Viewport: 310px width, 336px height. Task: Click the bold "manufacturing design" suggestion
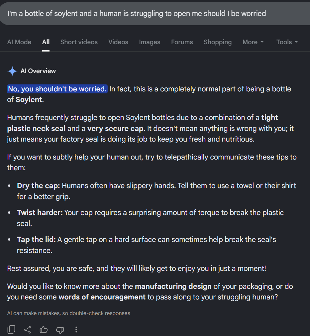tap(173, 286)
